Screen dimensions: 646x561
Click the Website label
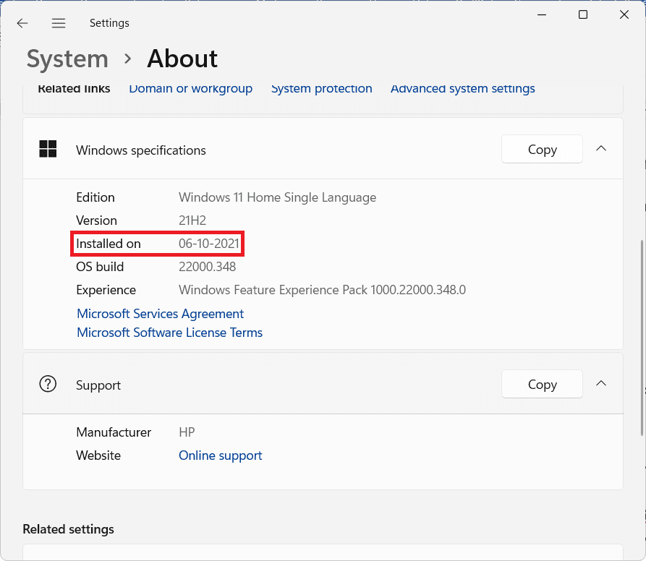[x=98, y=455]
